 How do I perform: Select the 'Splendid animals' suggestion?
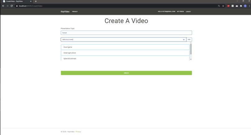(125, 58)
